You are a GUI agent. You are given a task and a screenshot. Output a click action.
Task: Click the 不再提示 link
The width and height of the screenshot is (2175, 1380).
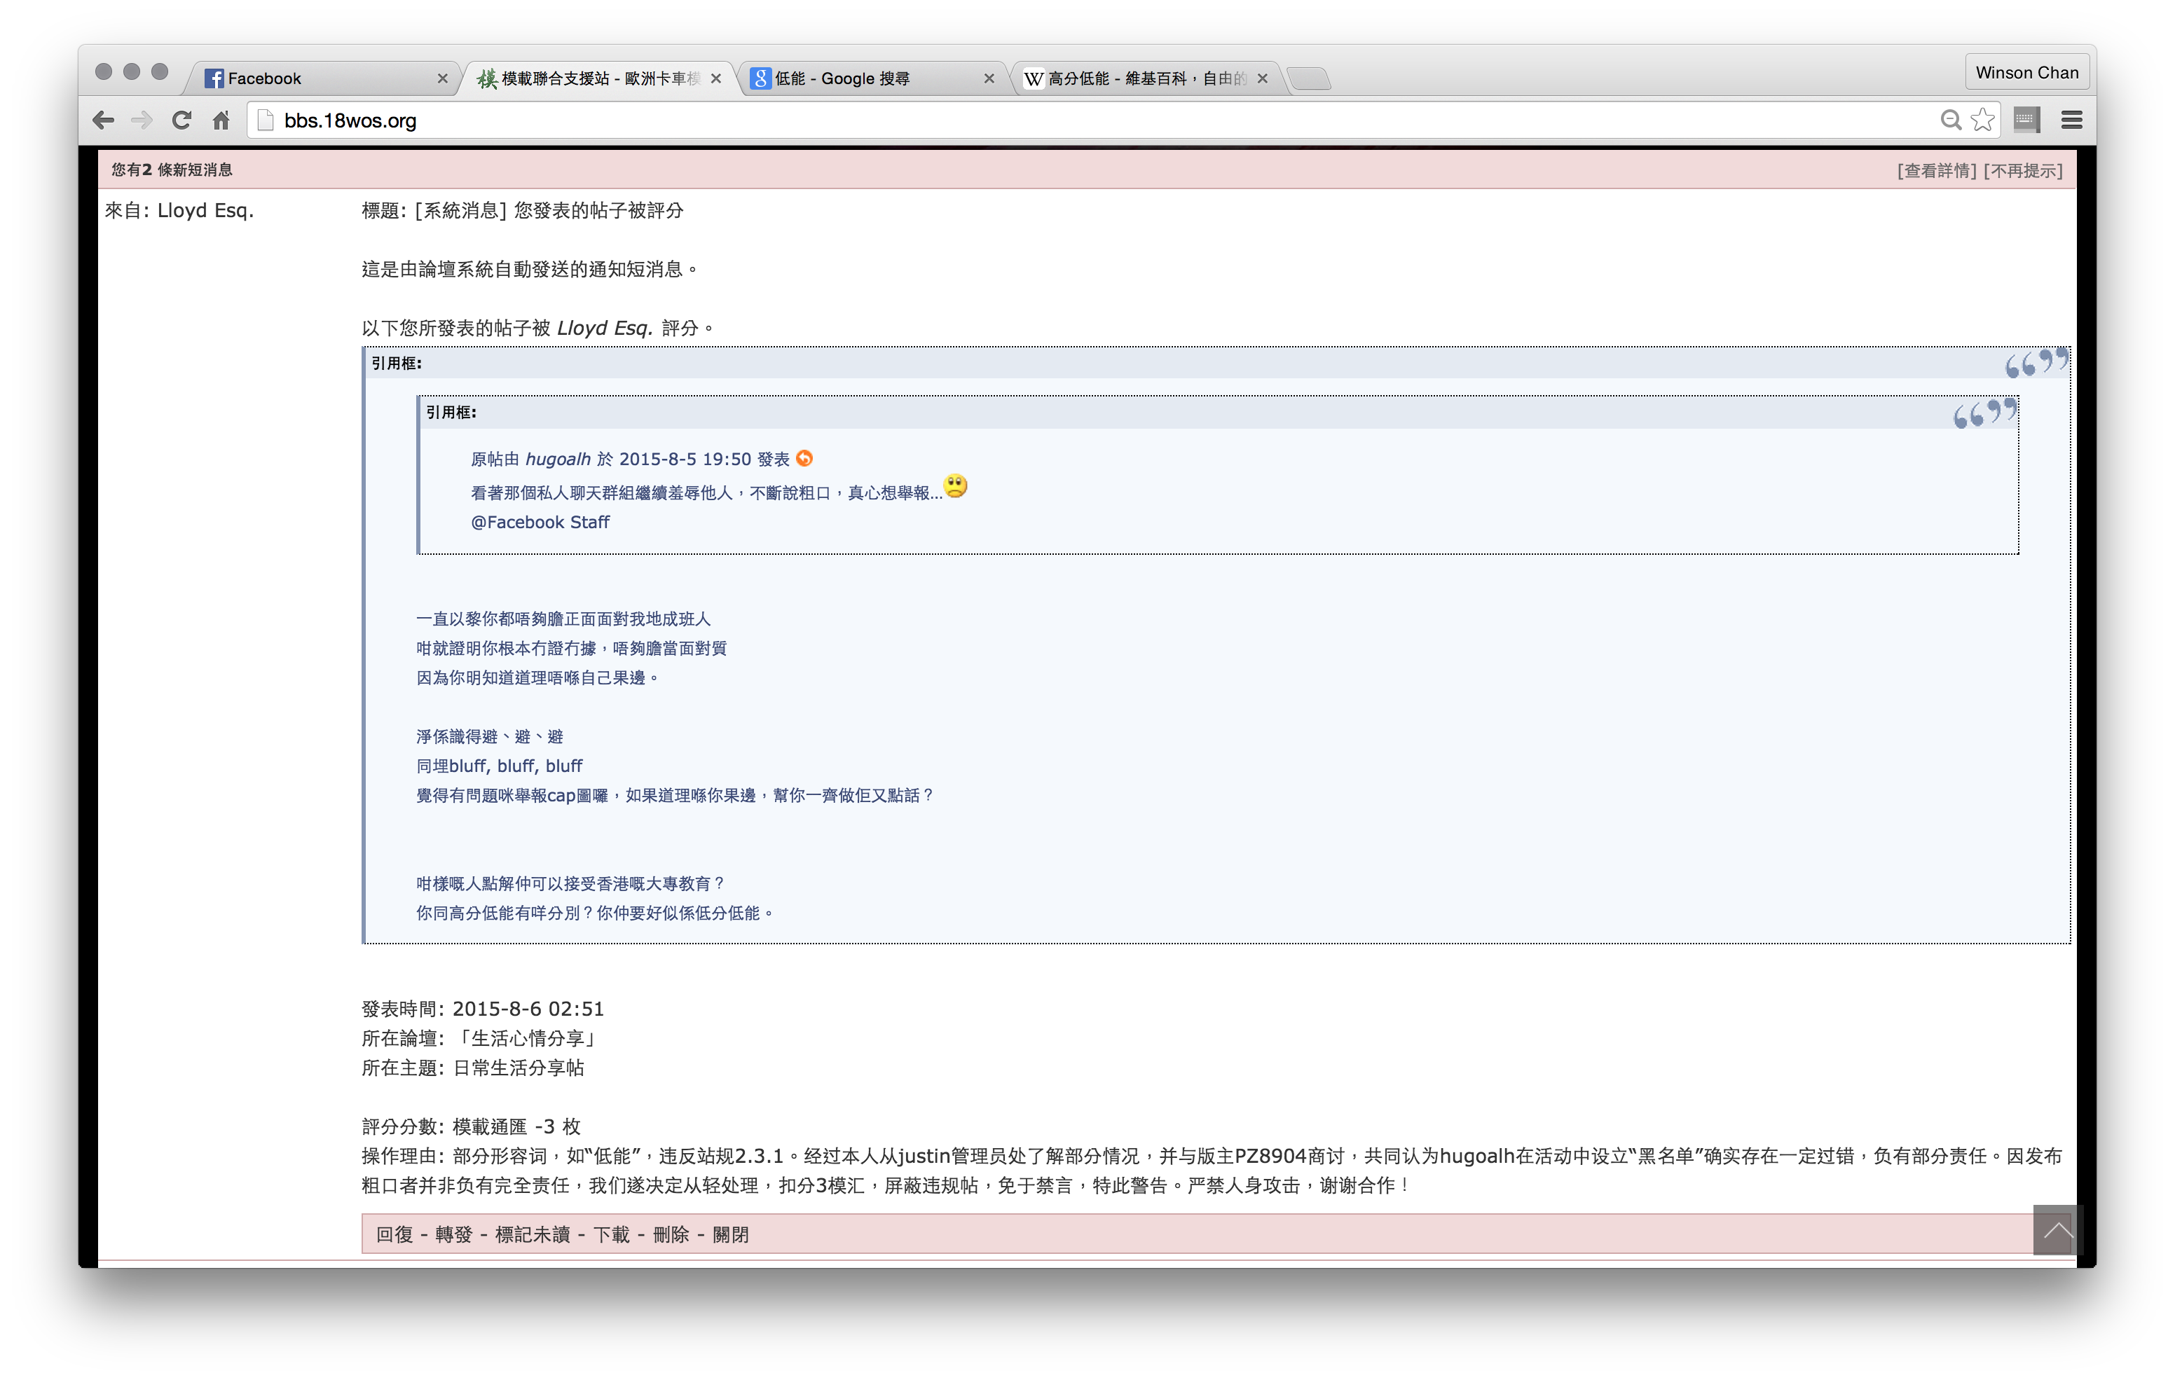pos(2023,171)
